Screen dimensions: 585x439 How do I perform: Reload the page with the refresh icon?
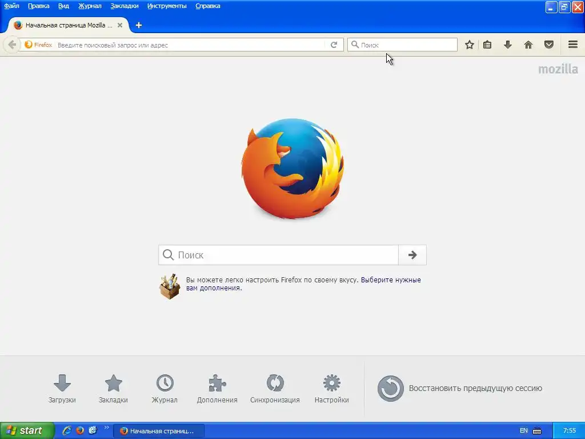(x=334, y=45)
